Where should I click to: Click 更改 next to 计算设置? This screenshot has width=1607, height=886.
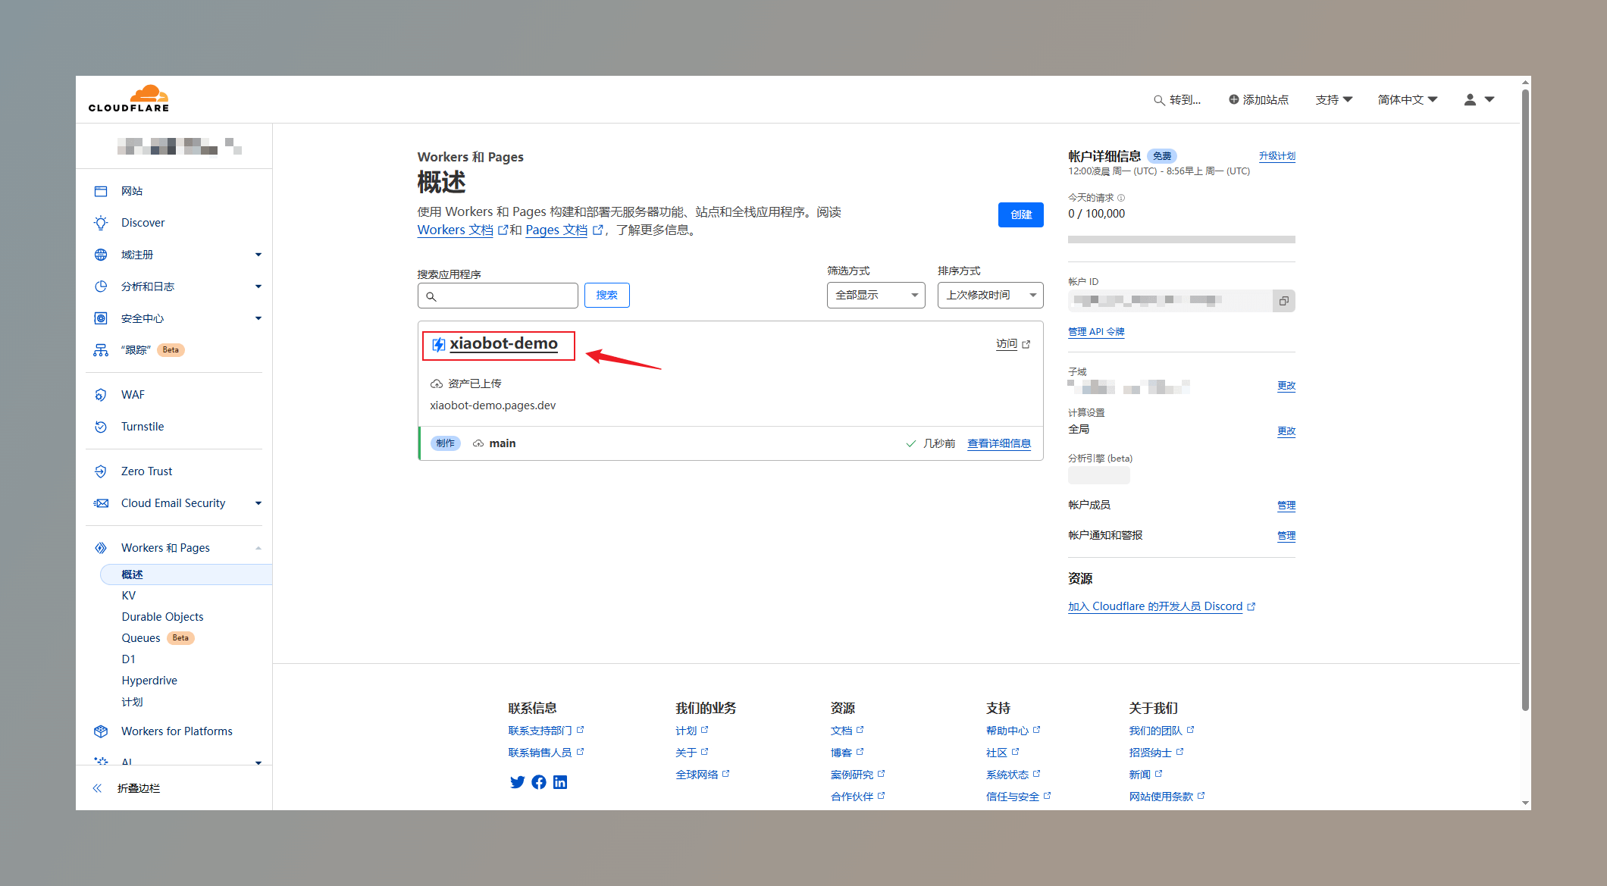(1286, 431)
